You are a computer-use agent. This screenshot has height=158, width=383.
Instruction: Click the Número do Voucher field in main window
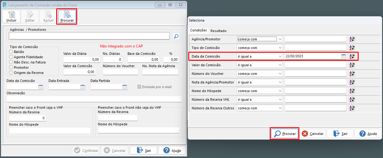coord(120,71)
